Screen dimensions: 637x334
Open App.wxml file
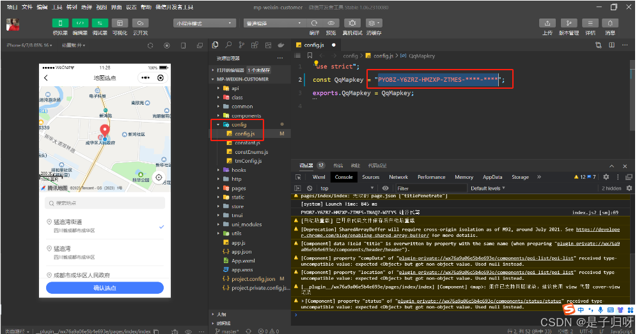(x=243, y=261)
